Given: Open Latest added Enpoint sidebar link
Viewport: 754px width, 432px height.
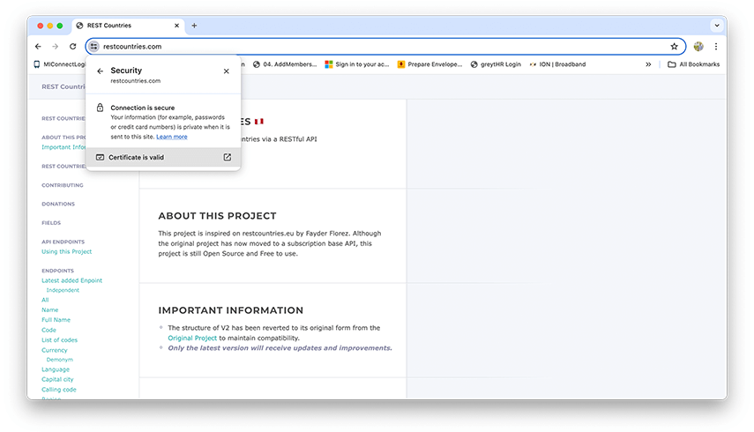Looking at the screenshot, I should (71, 280).
